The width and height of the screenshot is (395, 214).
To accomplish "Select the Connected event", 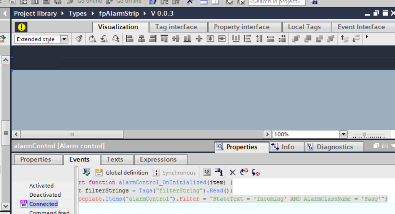I will [x=43, y=204].
